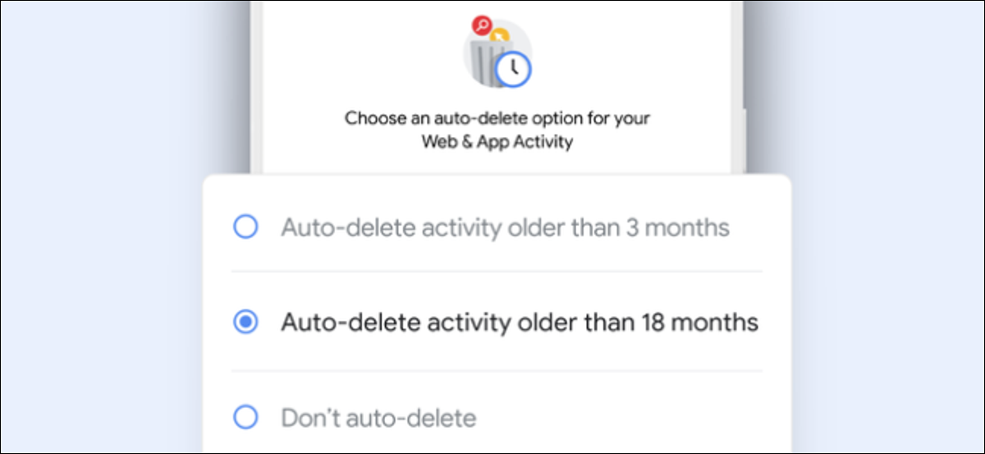985x454 pixels.
Task: Click the blue-ringed clock icon
Action: point(514,69)
